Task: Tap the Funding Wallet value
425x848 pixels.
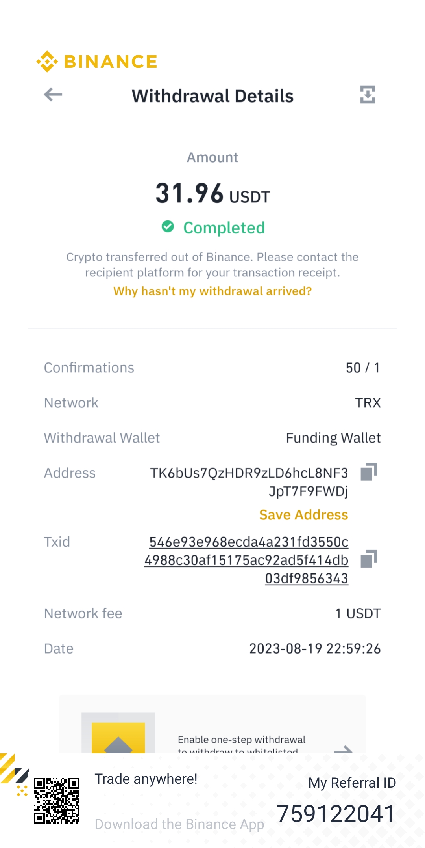Action: [333, 438]
